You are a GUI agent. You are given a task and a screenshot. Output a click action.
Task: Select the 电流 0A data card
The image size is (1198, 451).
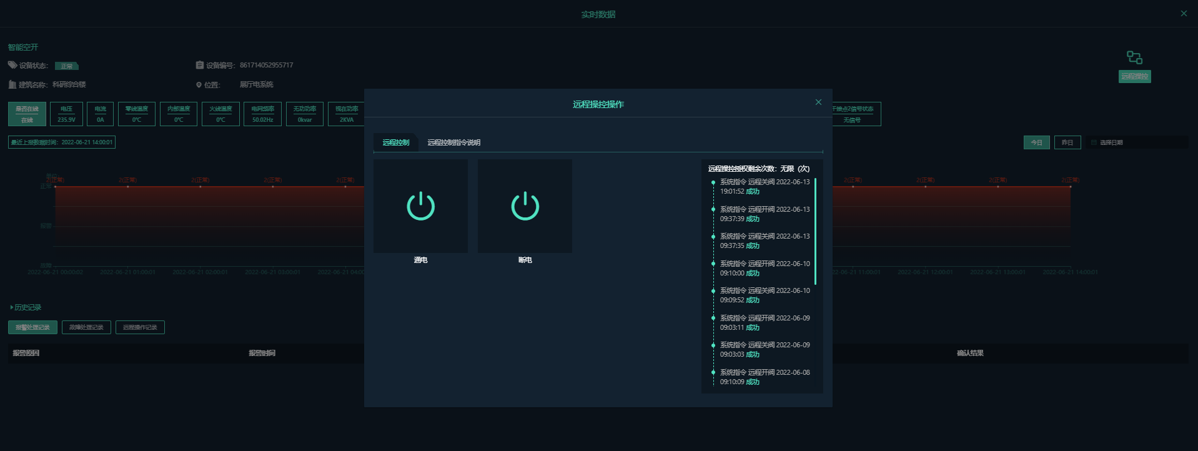click(100, 114)
